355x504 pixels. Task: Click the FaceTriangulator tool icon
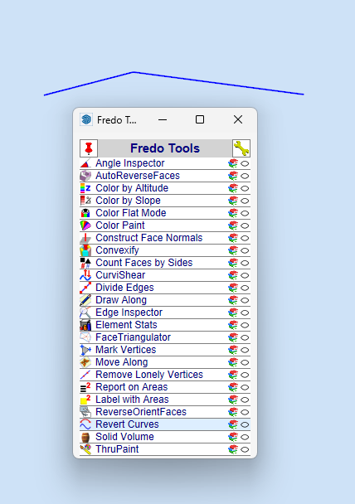coord(85,337)
